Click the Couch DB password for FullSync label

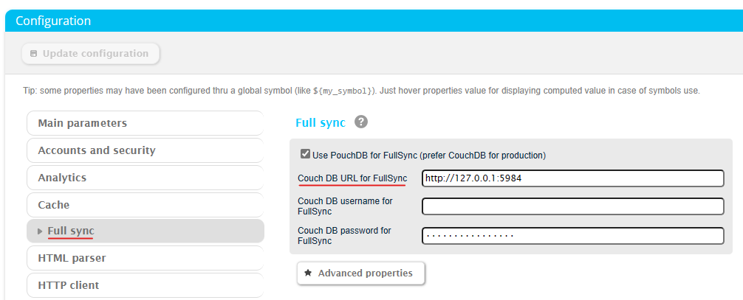pos(344,236)
